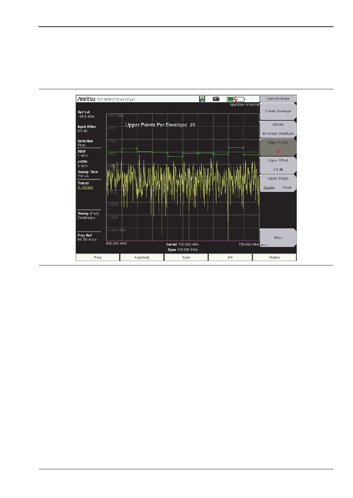
Task: Choose the Slope upper shape option
Action: coord(287,187)
